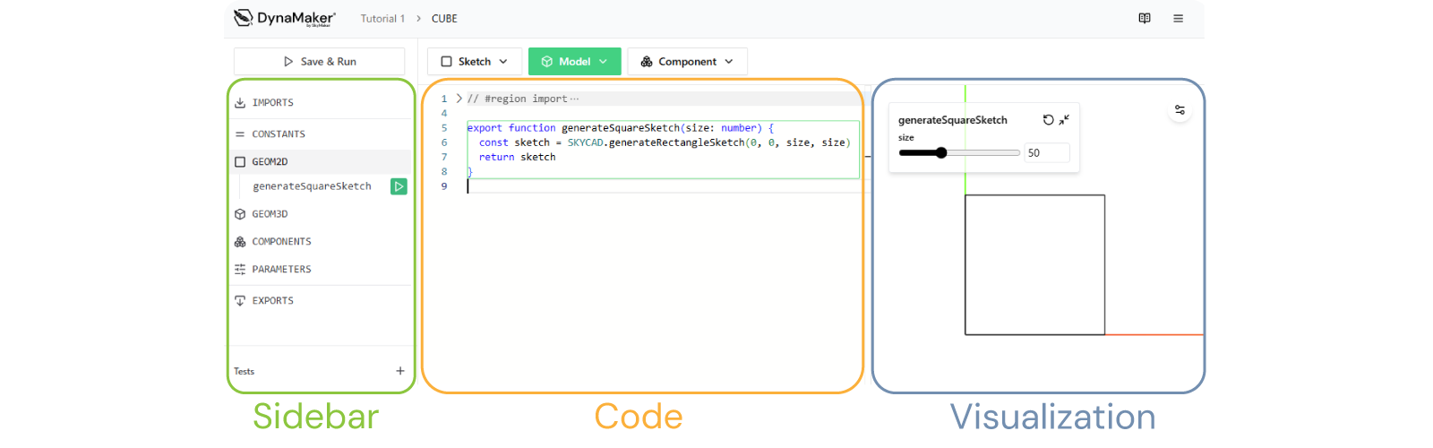
Task: Open the PARAMETERS section
Action: pyautogui.click(x=281, y=270)
